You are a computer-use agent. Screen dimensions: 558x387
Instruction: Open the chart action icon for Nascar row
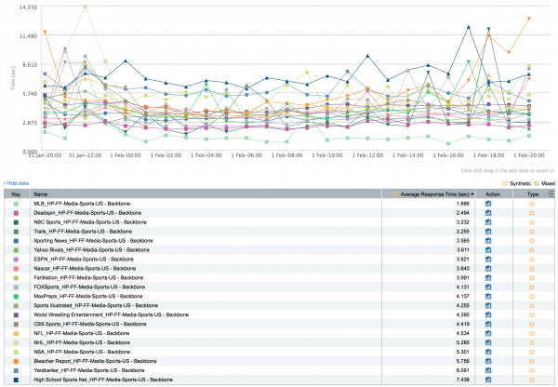click(x=488, y=269)
